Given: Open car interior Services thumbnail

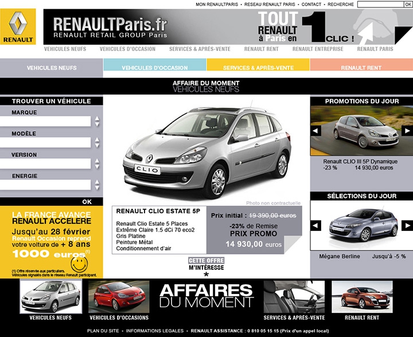Looking at the screenshot, I should tap(294, 297).
